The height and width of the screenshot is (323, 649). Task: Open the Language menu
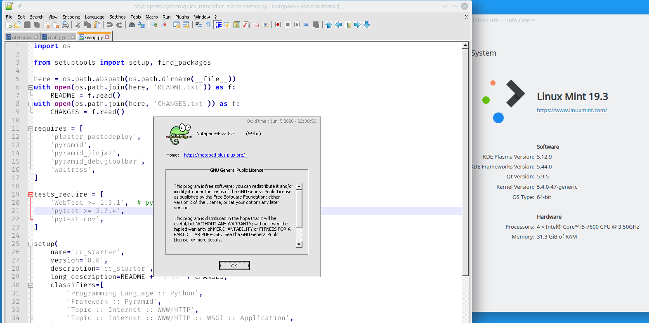[x=94, y=17]
